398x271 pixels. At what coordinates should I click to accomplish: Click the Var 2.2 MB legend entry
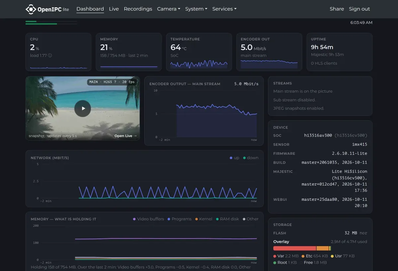point(286,256)
